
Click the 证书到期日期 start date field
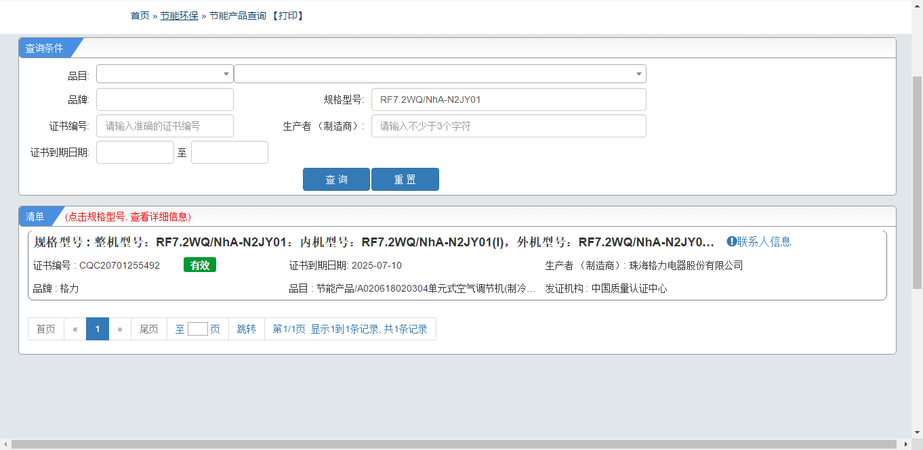point(135,152)
